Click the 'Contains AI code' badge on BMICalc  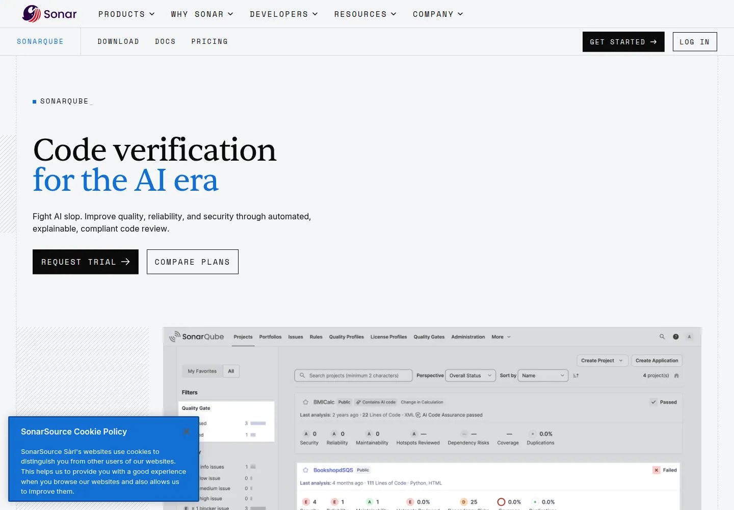point(376,402)
